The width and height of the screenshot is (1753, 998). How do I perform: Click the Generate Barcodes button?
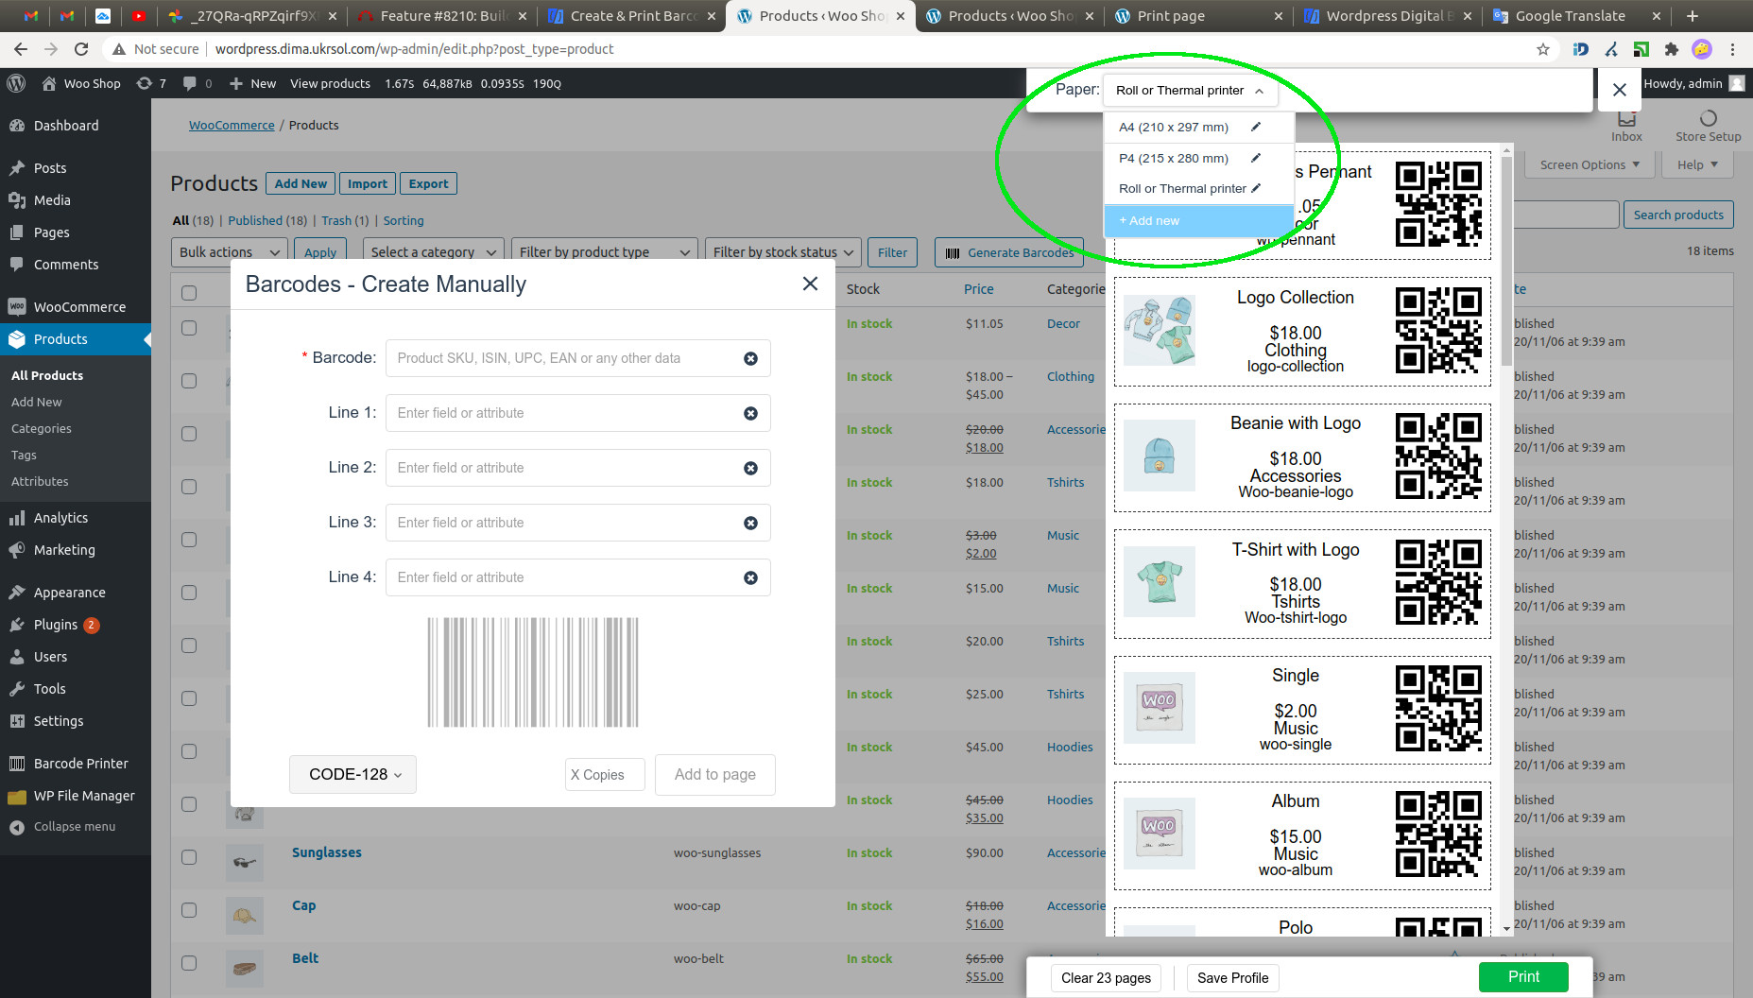coord(1009,252)
